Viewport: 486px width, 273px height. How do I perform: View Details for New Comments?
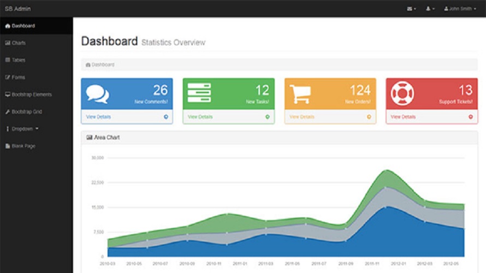[98, 117]
